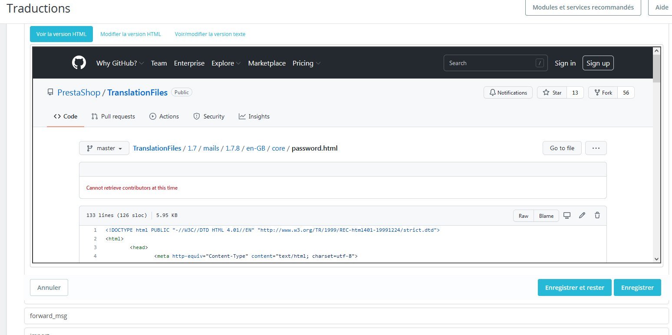Expand the Why GitHub? menu
Screen dimensions: 672x335
point(120,63)
